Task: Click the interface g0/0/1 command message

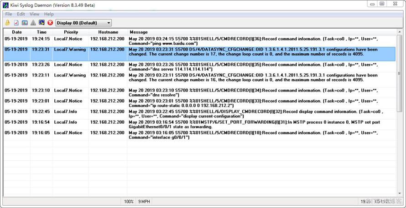Action: point(253,135)
